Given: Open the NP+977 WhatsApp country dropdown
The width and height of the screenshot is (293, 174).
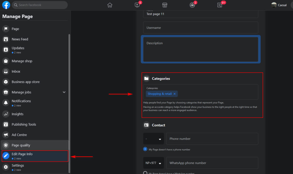Looking at the screenshot, I should [153, 163].
